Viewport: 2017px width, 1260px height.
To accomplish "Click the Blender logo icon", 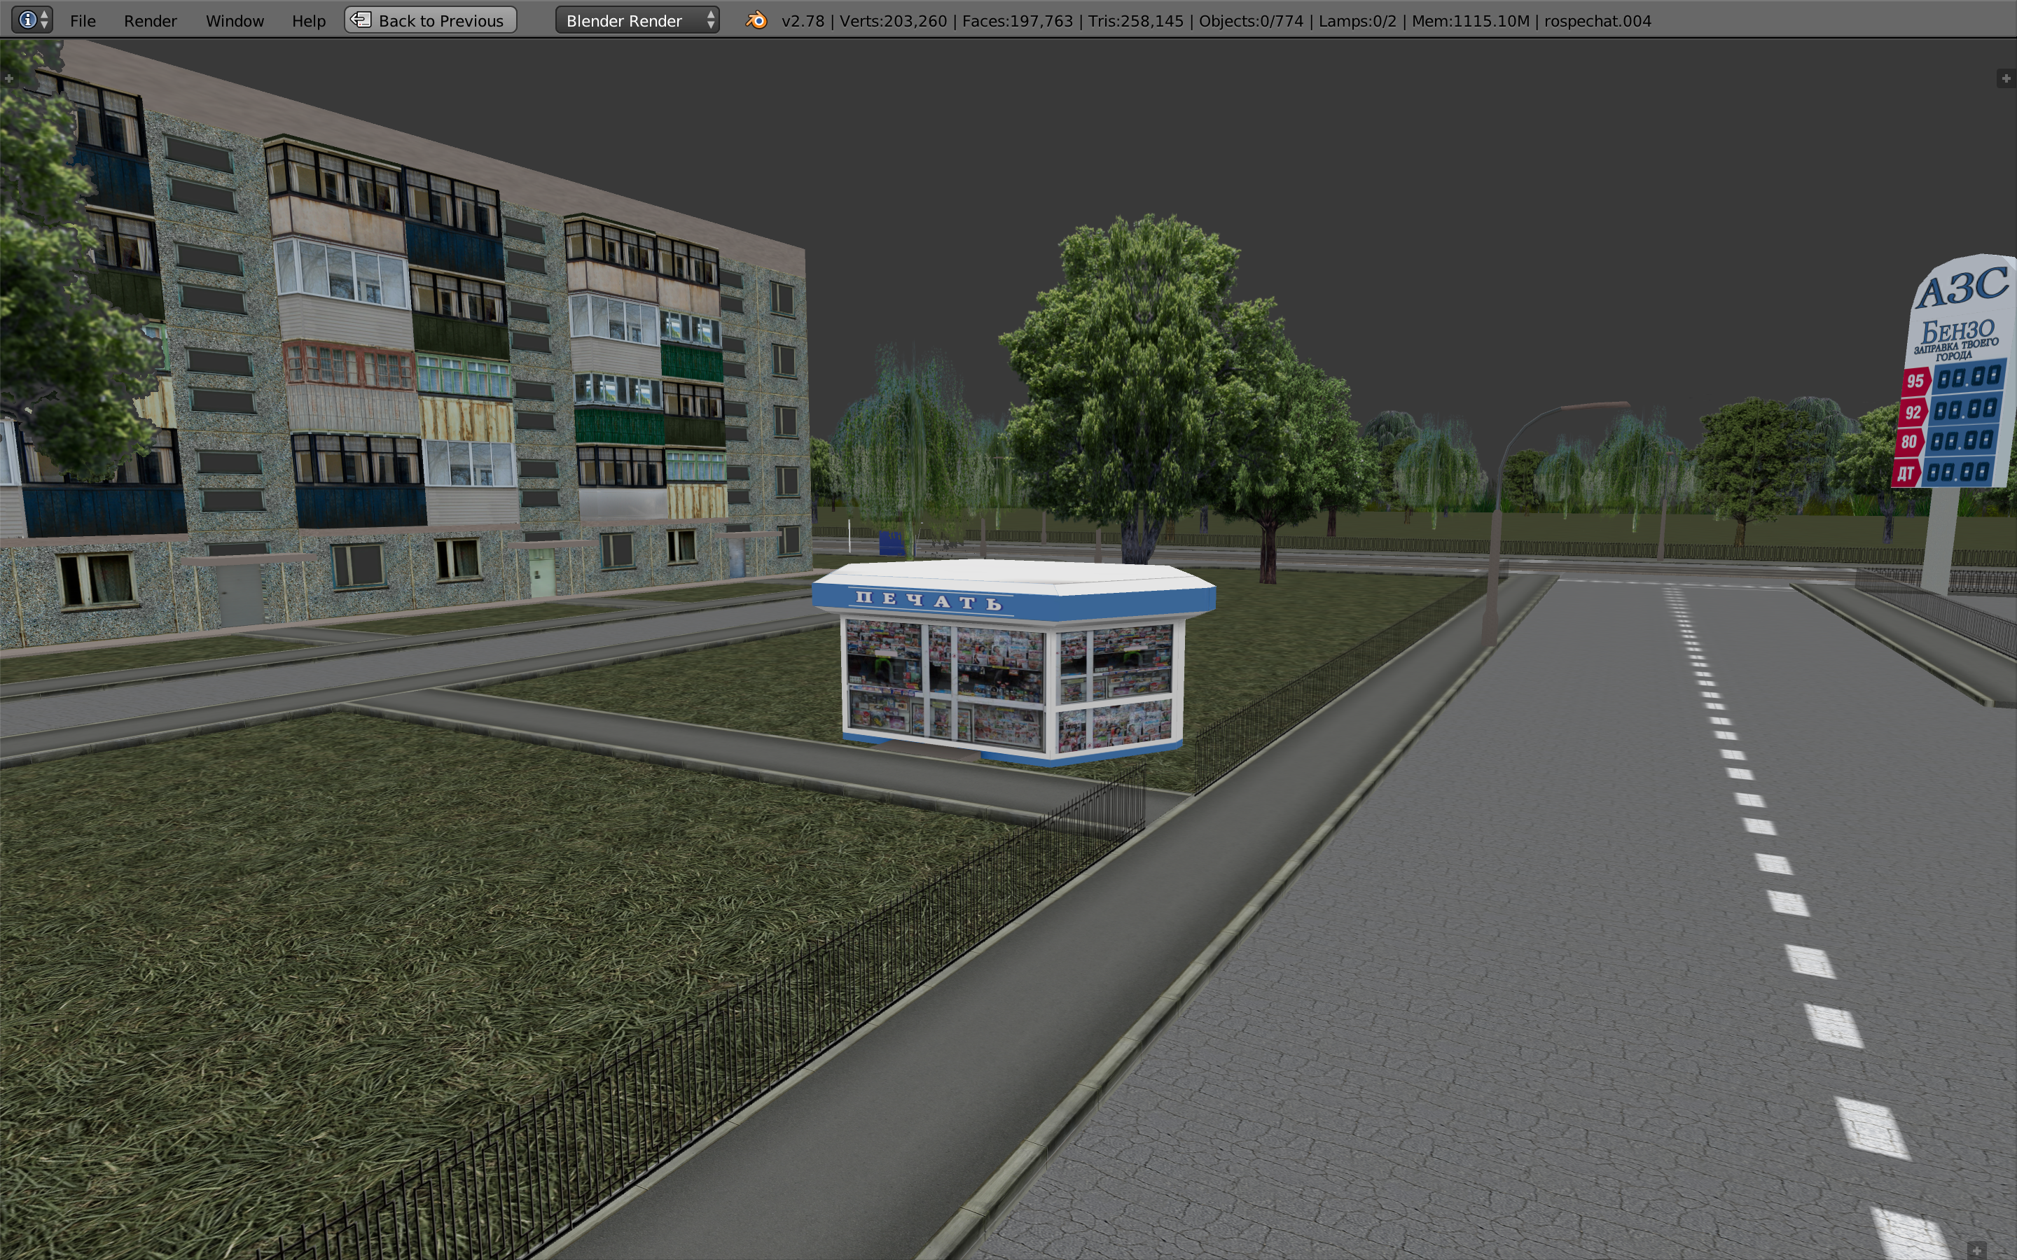I will coord(756,20).
